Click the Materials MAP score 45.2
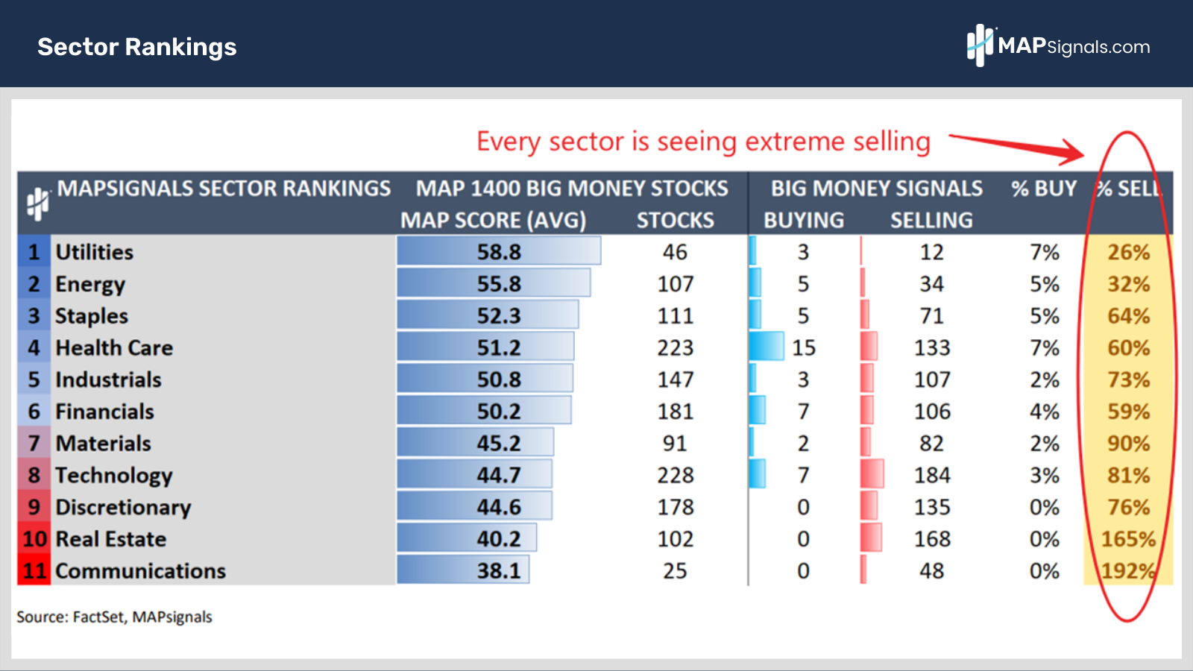 point(499,444)
